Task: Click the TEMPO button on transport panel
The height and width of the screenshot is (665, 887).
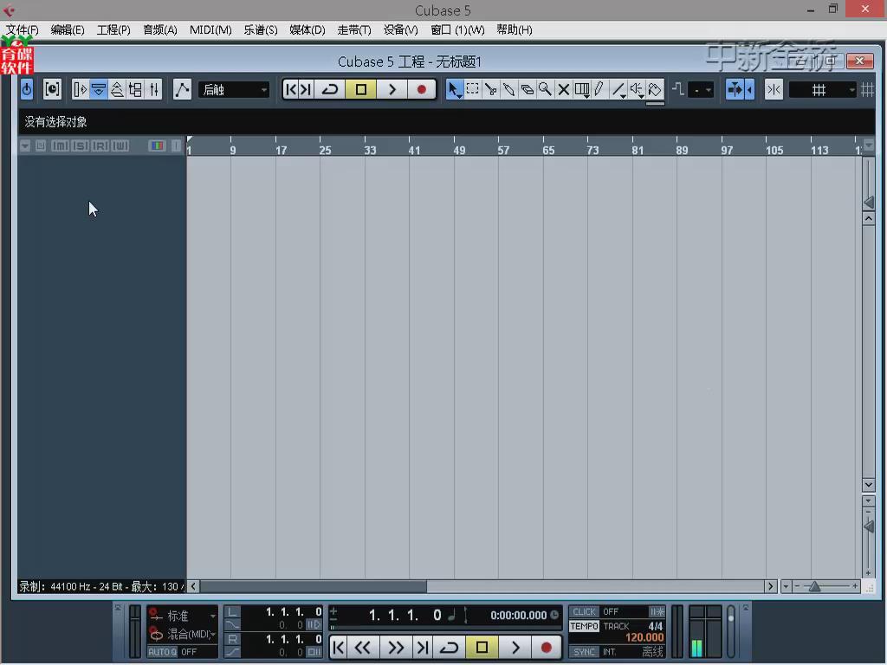Action: (584, 626)
